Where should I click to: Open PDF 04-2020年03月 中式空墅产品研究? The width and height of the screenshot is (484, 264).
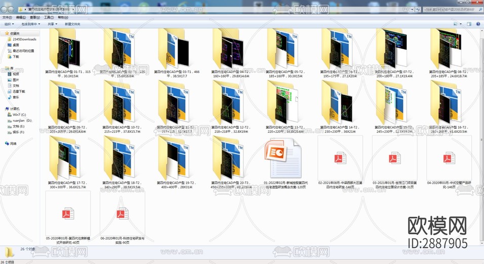449,163
